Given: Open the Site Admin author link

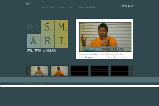Looking at the screenshot, I should coord(88,57).
